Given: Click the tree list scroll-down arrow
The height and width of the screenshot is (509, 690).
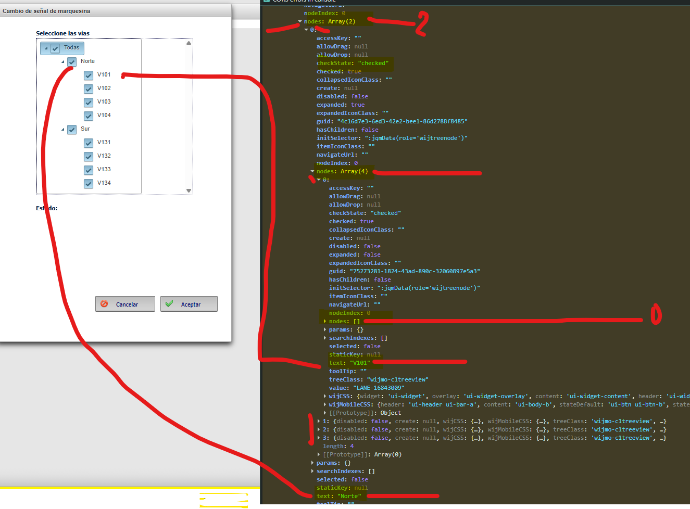Looking at the screenshot, I should 189,190.
